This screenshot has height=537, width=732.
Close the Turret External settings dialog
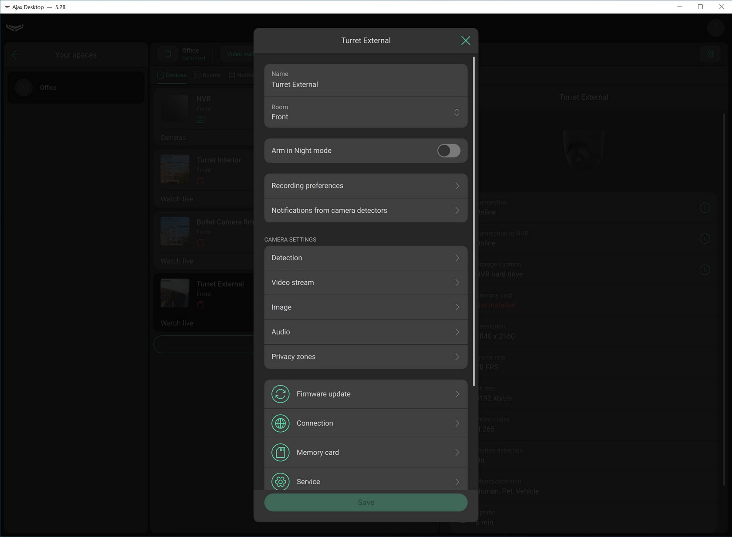pyautogui.click(x=465, y=40)
